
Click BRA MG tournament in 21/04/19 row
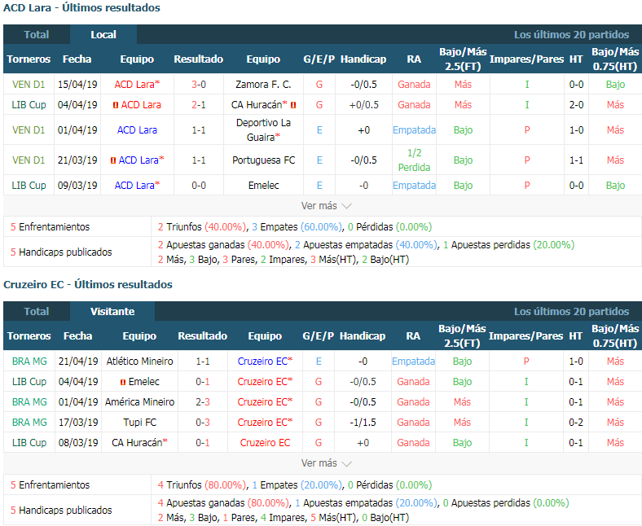(29, 361)
